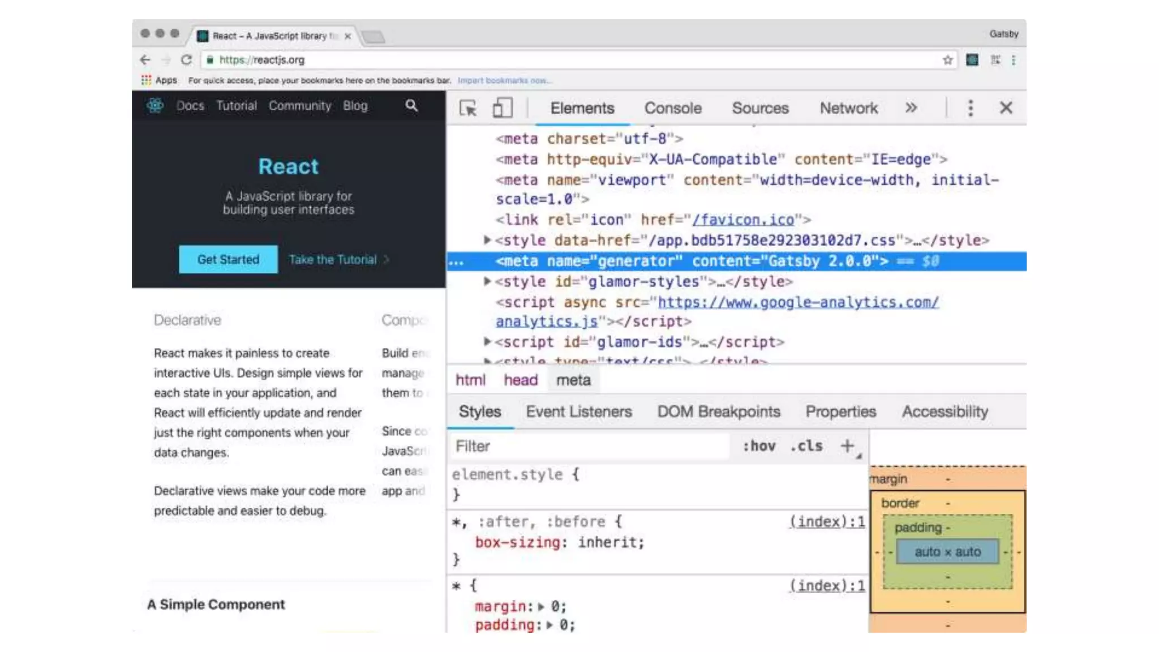Open DevTools three-dot customize menu
1159x652 pixels.
971,108
